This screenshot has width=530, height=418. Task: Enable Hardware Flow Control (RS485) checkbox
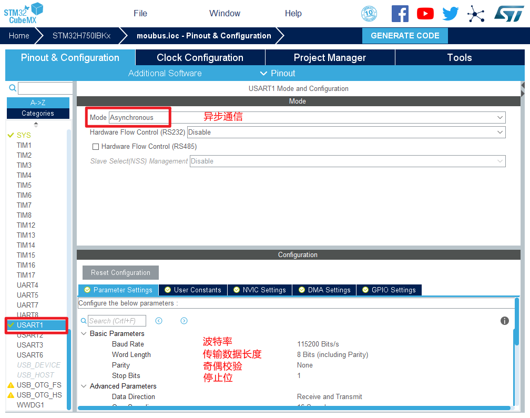point(96,147)
